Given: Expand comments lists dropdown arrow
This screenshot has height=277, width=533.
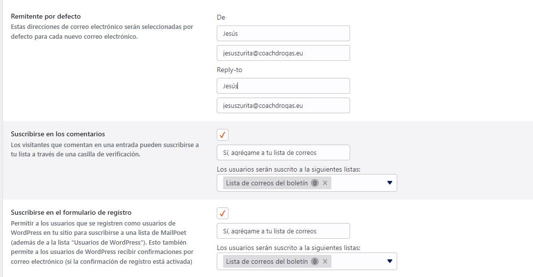Looking at the screenshot, I should point(389,183).
